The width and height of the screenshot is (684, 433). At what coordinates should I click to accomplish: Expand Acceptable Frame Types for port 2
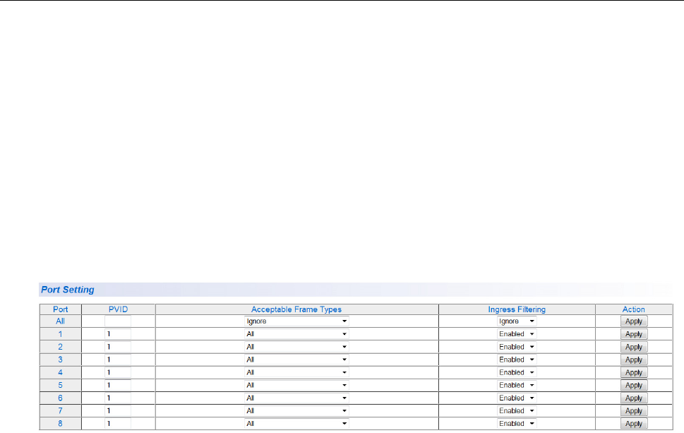pos(296,347)
